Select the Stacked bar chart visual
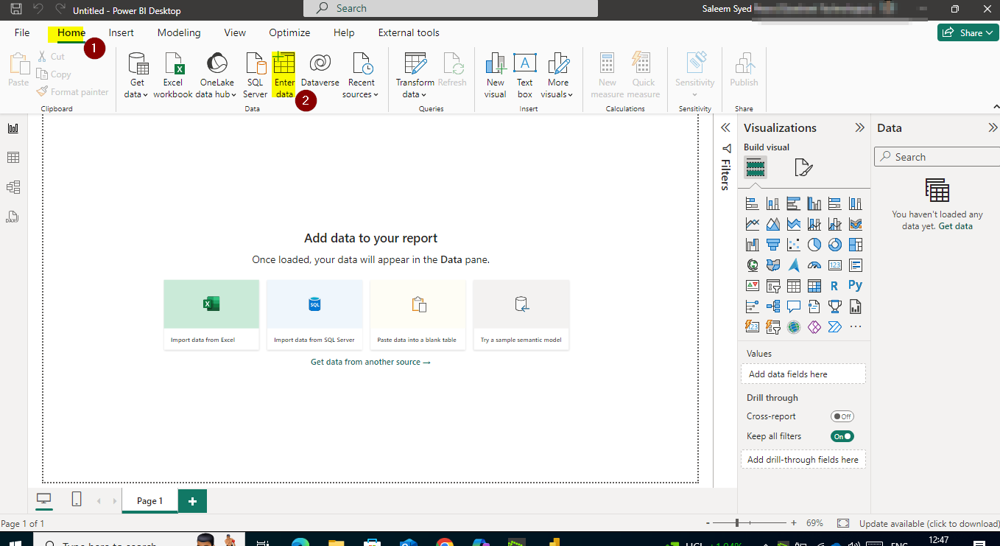 click(x=752, y=203)
